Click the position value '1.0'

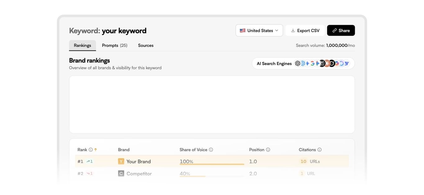coord(253,162)
